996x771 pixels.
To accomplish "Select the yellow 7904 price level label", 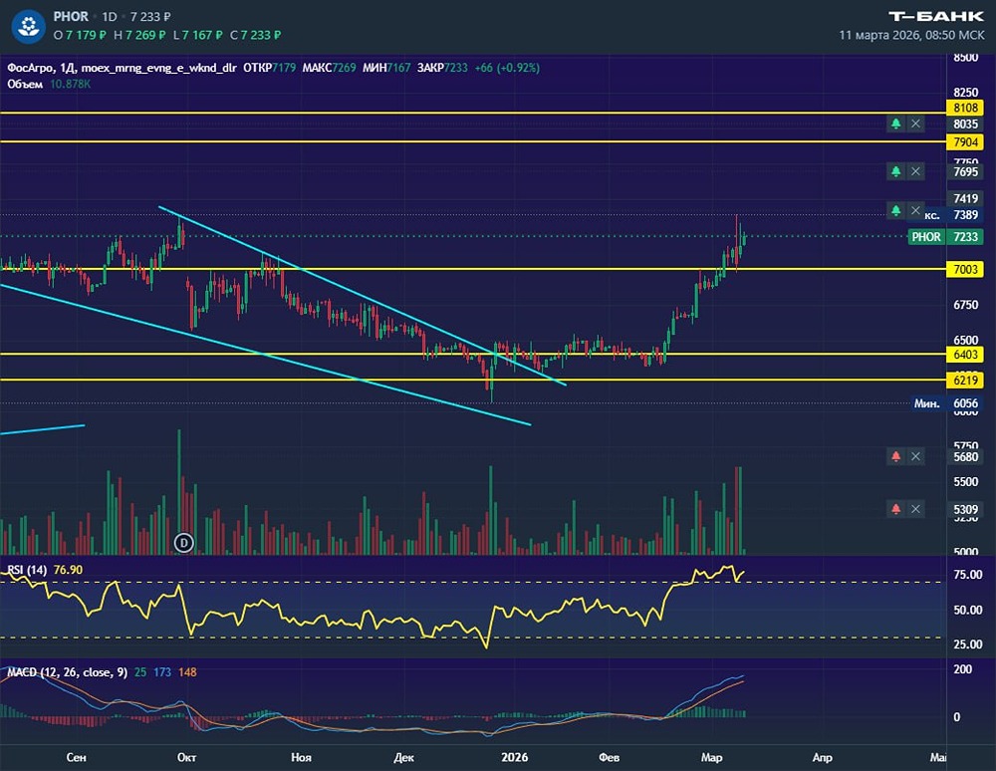I will pyautogui.click(x=965, y=141).
